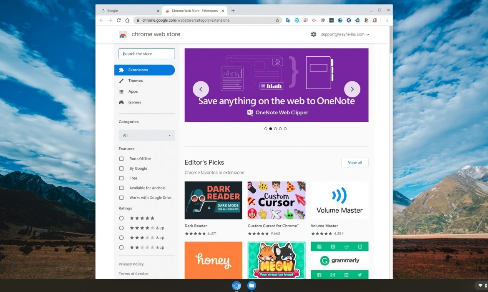
Task: Click the blue shield checkmark extension icon
Action: [x=297, y=20]
